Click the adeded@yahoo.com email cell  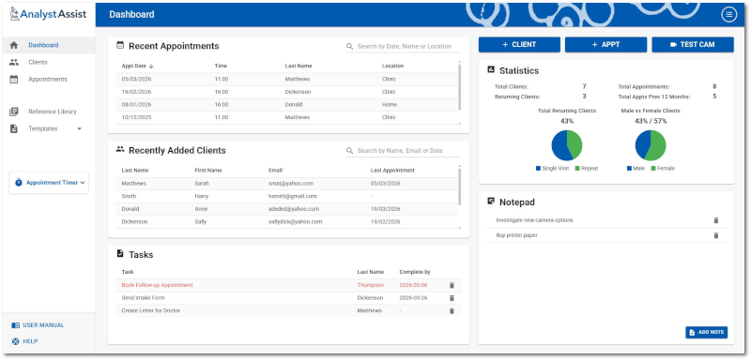(x=294, y=209)
